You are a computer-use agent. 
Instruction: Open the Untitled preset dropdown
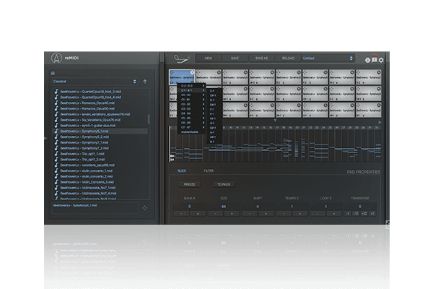tap(328, 58)
